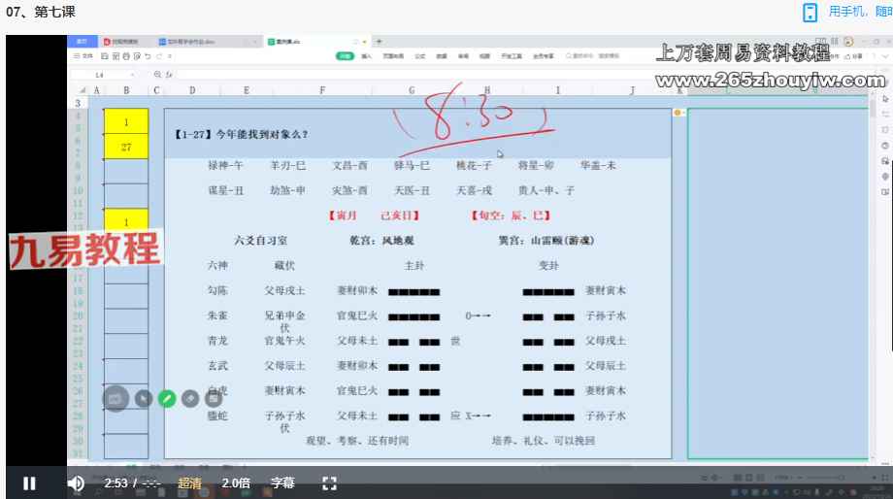The width and height of the screenshot is (893, 499).
Task: Open the screenshot camera annotation button
Action: tap(116, 399)
